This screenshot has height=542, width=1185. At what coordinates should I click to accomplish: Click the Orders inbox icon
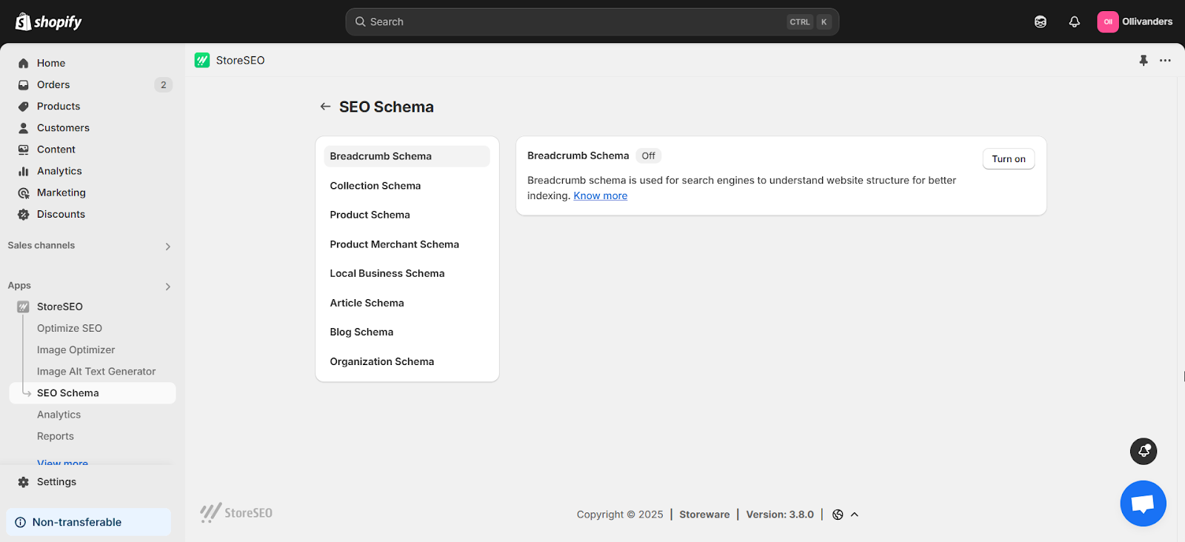pos(24,84)
